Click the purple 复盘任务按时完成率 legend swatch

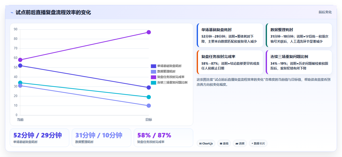(x=154, y=77)
